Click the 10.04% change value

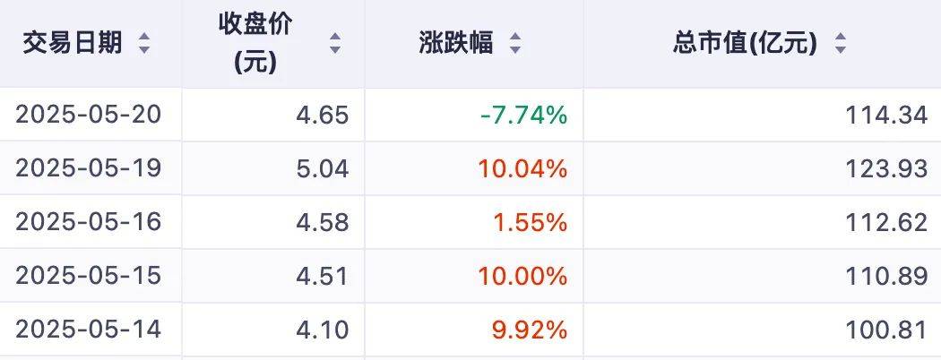pos(522,168)
